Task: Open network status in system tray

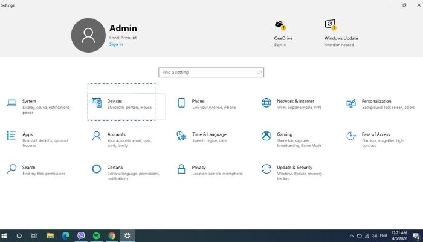Action: [367, 236]
